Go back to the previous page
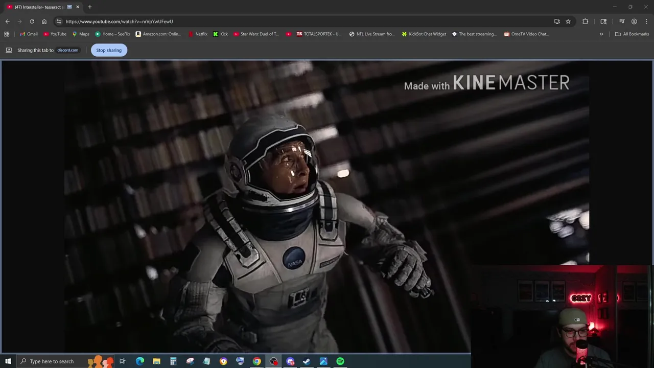This screenshot has width=654, height=368. coord(7,21)
